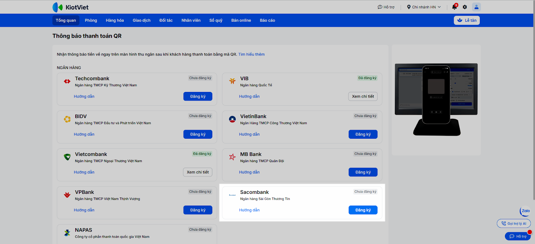Click the Techcombank logo icon
The image size is (535, 244).
[67, 81]
